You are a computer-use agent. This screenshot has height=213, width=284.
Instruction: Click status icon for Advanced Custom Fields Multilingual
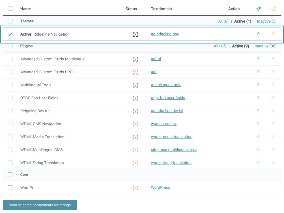(x=135, y=59)
